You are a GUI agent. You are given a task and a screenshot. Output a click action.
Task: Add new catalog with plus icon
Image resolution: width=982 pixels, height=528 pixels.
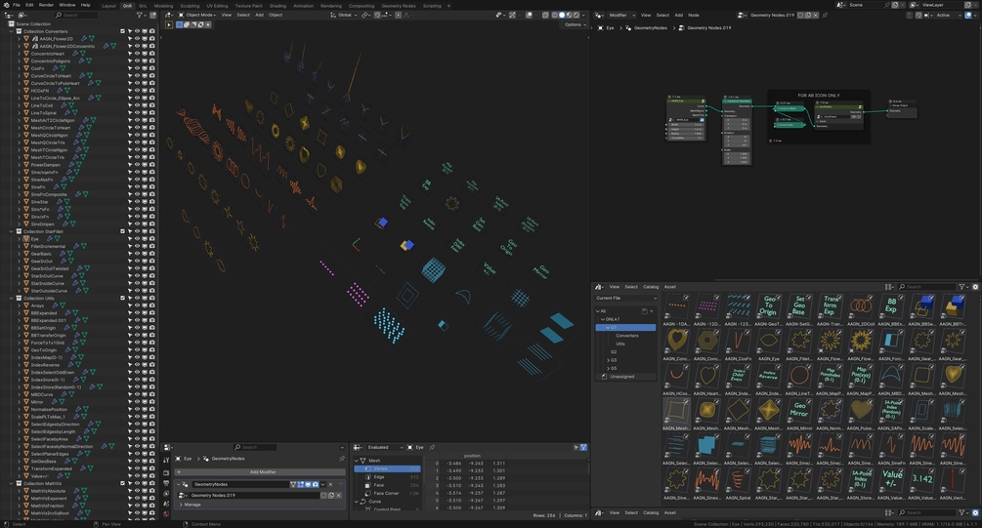(x=652, y=311)
